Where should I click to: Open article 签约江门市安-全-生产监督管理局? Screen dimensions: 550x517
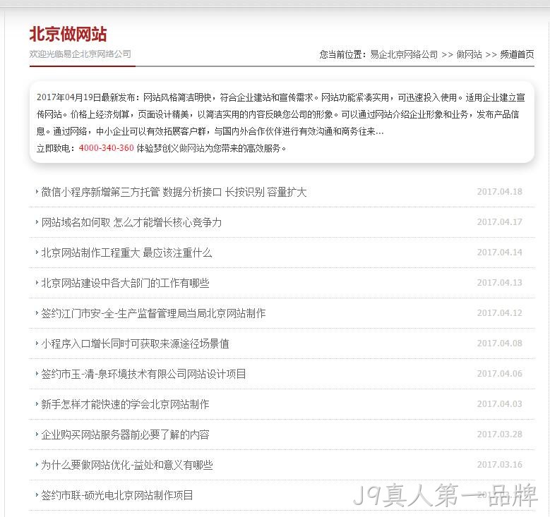pyautogui.click(x=153, y=313)
